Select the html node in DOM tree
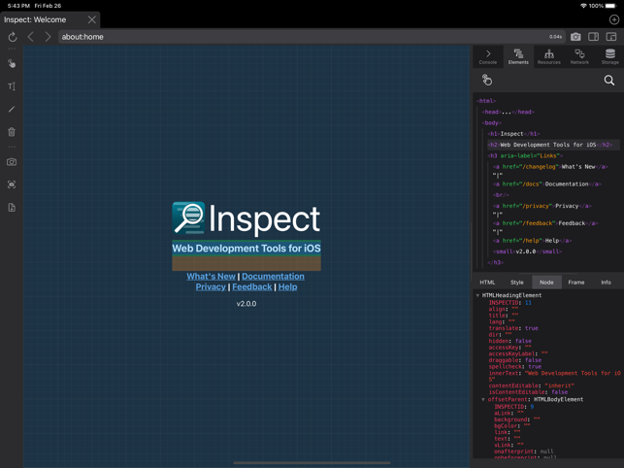The width and height of the screenshot is (624, 468). 486,101
